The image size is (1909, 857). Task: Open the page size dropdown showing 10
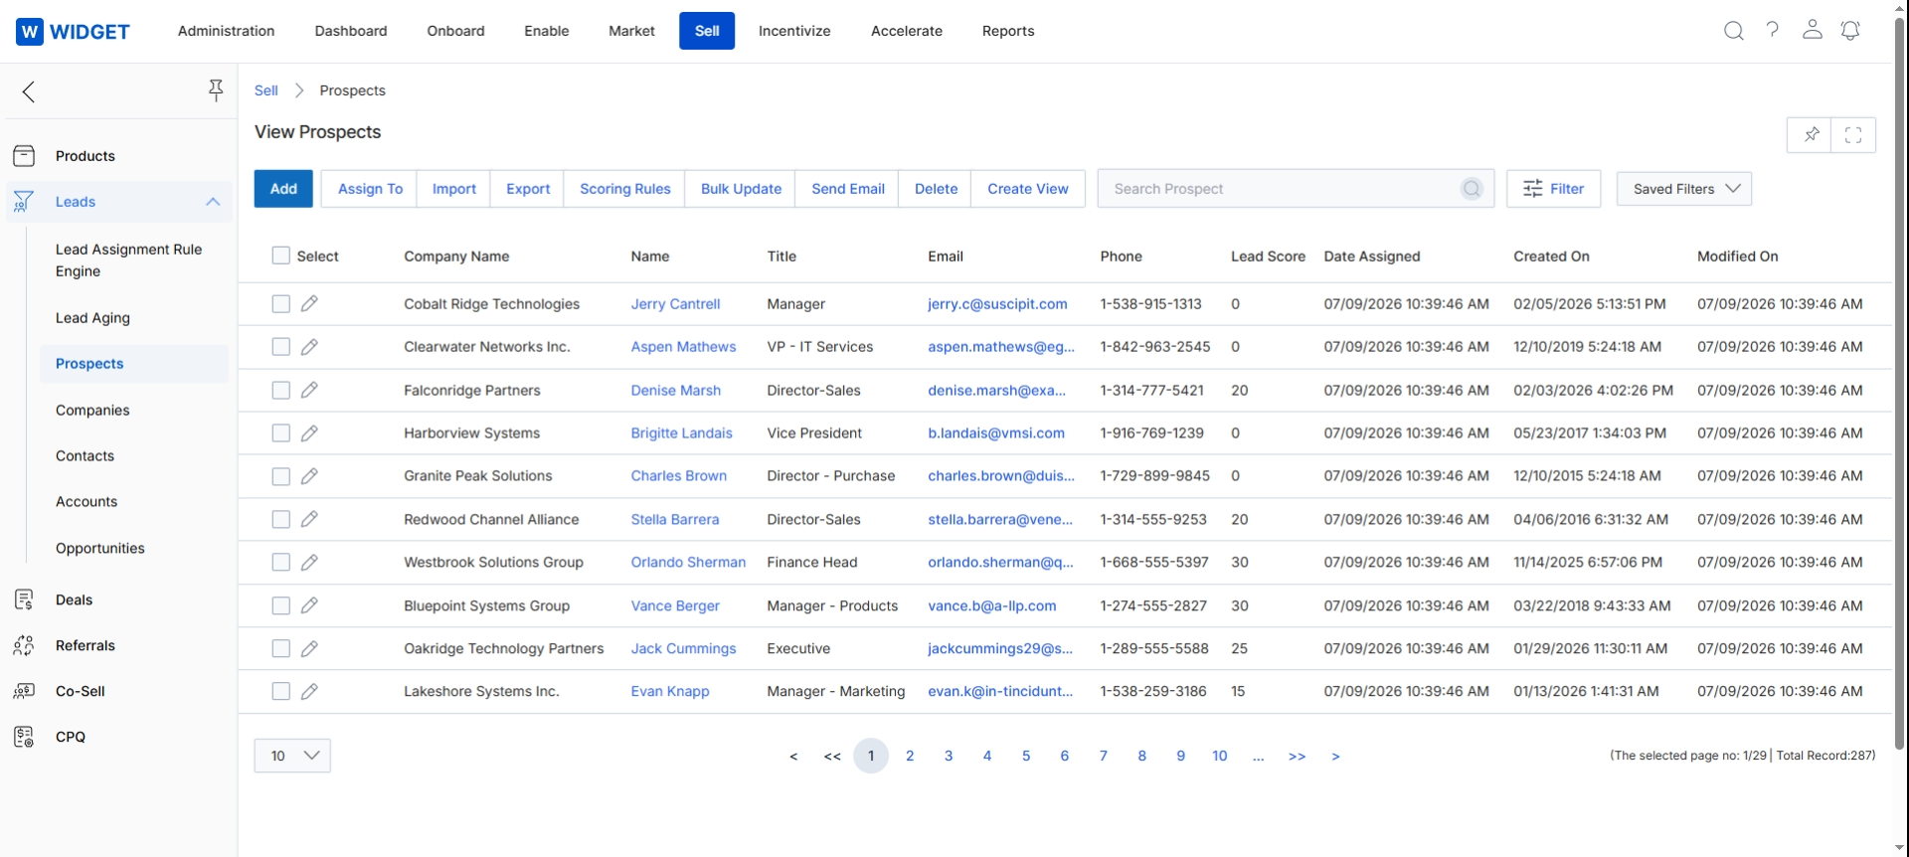tap(292, 756)
